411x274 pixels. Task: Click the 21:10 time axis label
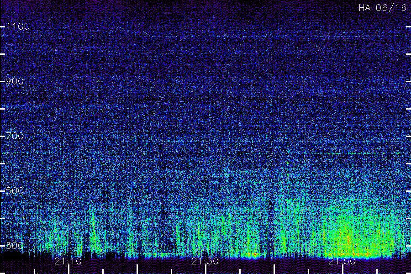click(x=68, y=261)
